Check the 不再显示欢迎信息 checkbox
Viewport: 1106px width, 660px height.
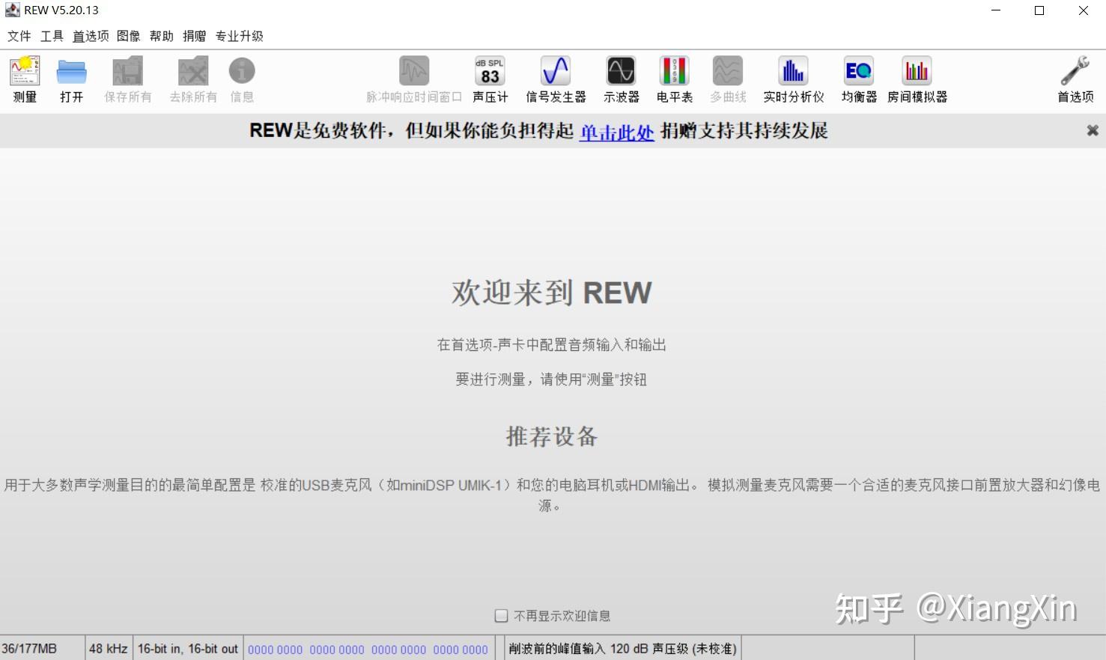pos(502,616)
